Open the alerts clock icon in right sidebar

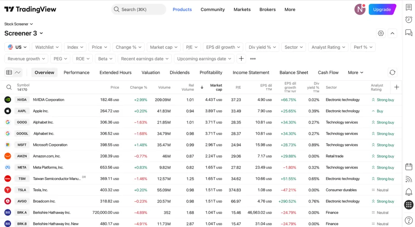(409, 19)
